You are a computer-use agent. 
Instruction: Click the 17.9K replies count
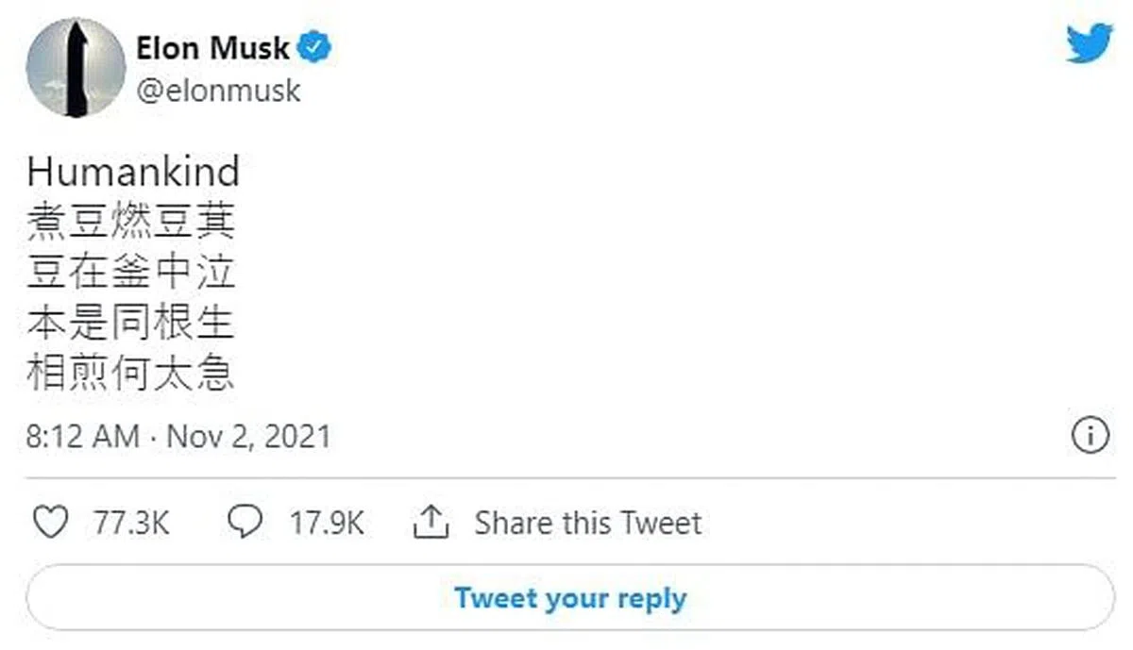click(327, 523)
